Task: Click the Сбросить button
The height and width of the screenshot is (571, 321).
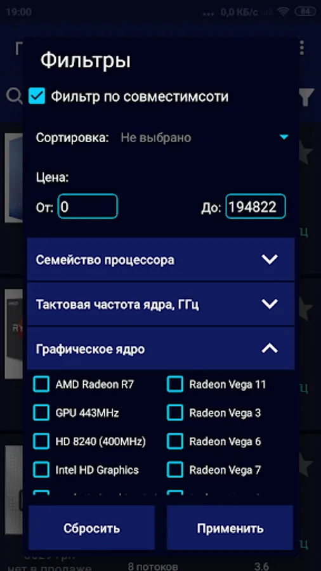Action: [92, 528]
